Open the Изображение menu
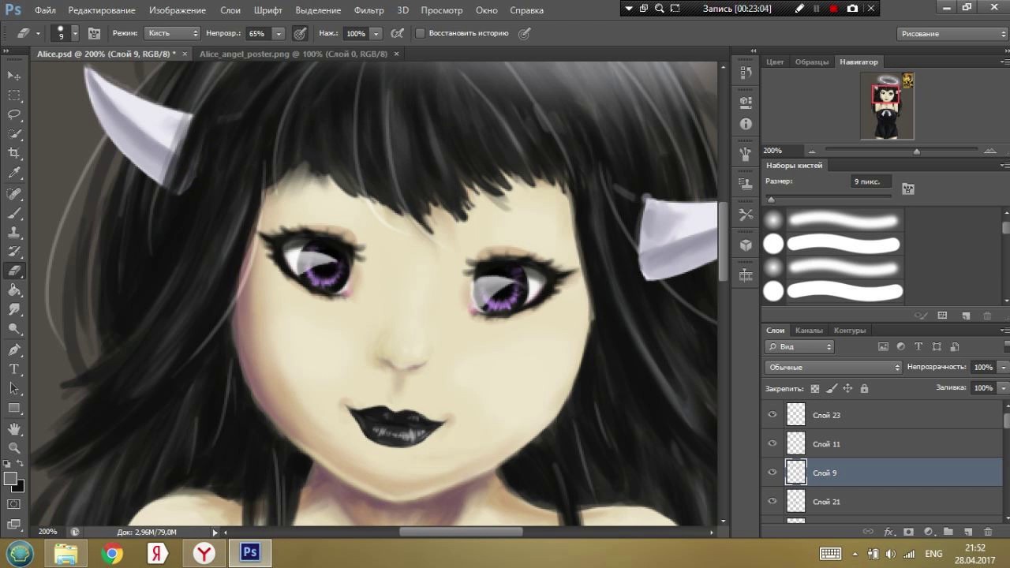Viewport: 1010px width, 568px height. 178,10
